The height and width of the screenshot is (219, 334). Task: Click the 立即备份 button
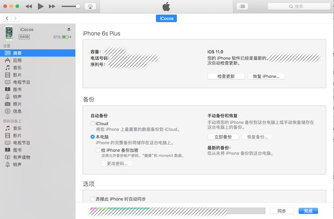point(223,137)
